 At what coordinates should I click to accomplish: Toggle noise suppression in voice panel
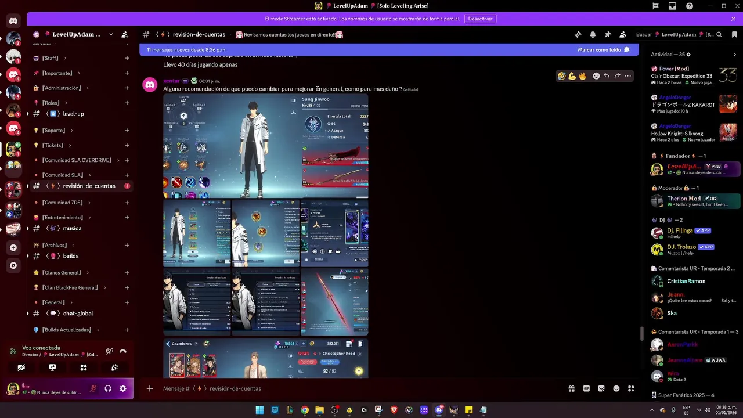point(109,351)
